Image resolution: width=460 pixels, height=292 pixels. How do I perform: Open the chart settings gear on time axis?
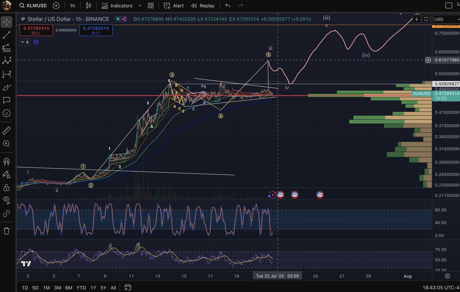(x=447, y=276)
